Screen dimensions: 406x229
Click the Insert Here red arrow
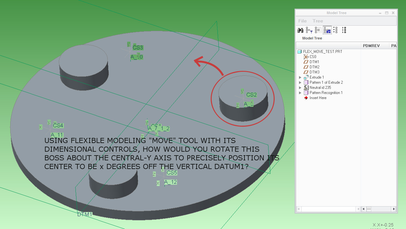point(306,98)
